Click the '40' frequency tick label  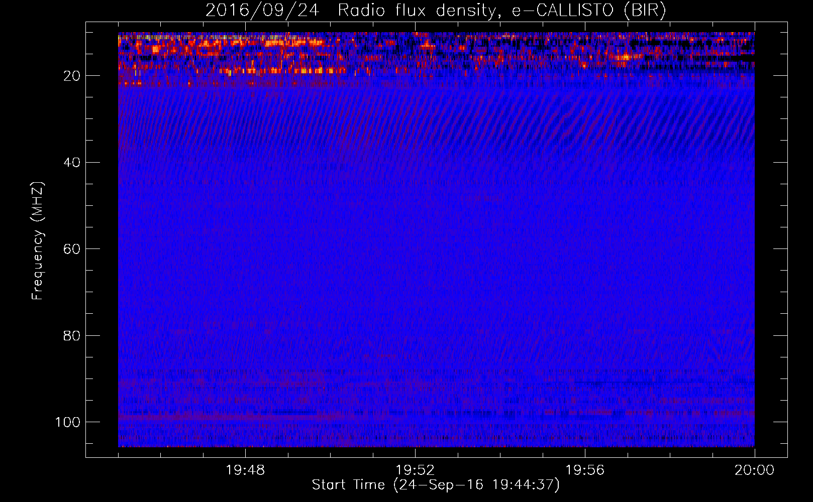pyautogui.click(x=72, y=163)
